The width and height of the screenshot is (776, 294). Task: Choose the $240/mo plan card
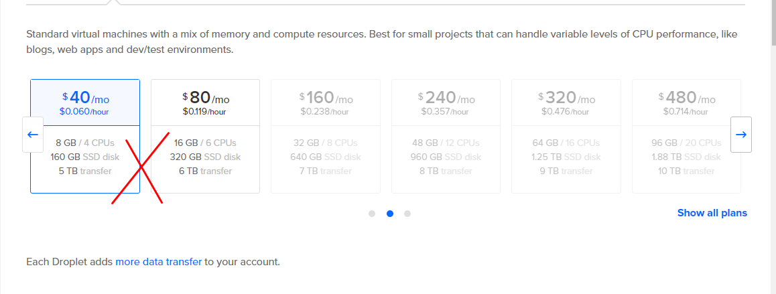coord(446,136)
